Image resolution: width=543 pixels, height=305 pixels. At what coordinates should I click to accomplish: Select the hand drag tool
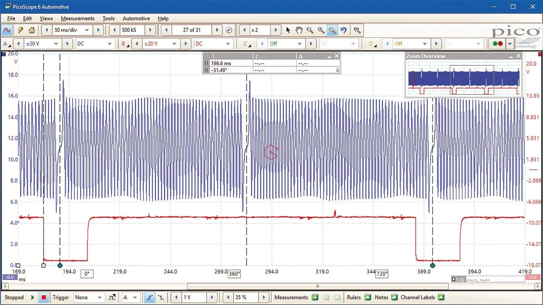(x=299, y=30)
